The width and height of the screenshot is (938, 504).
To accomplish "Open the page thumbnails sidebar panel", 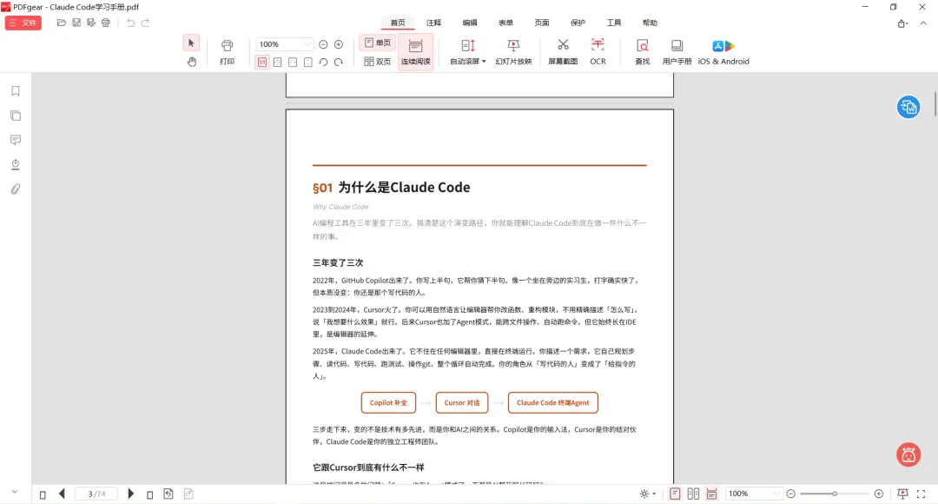I will (x=16, y=116).
